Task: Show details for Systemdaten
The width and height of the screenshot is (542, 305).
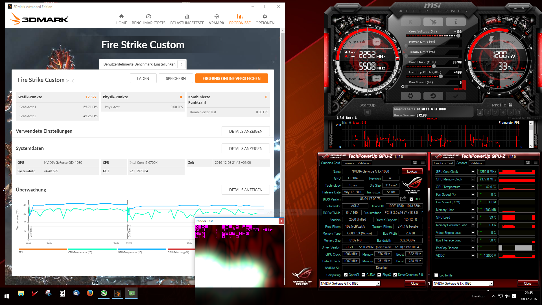Action: [246, 149]
